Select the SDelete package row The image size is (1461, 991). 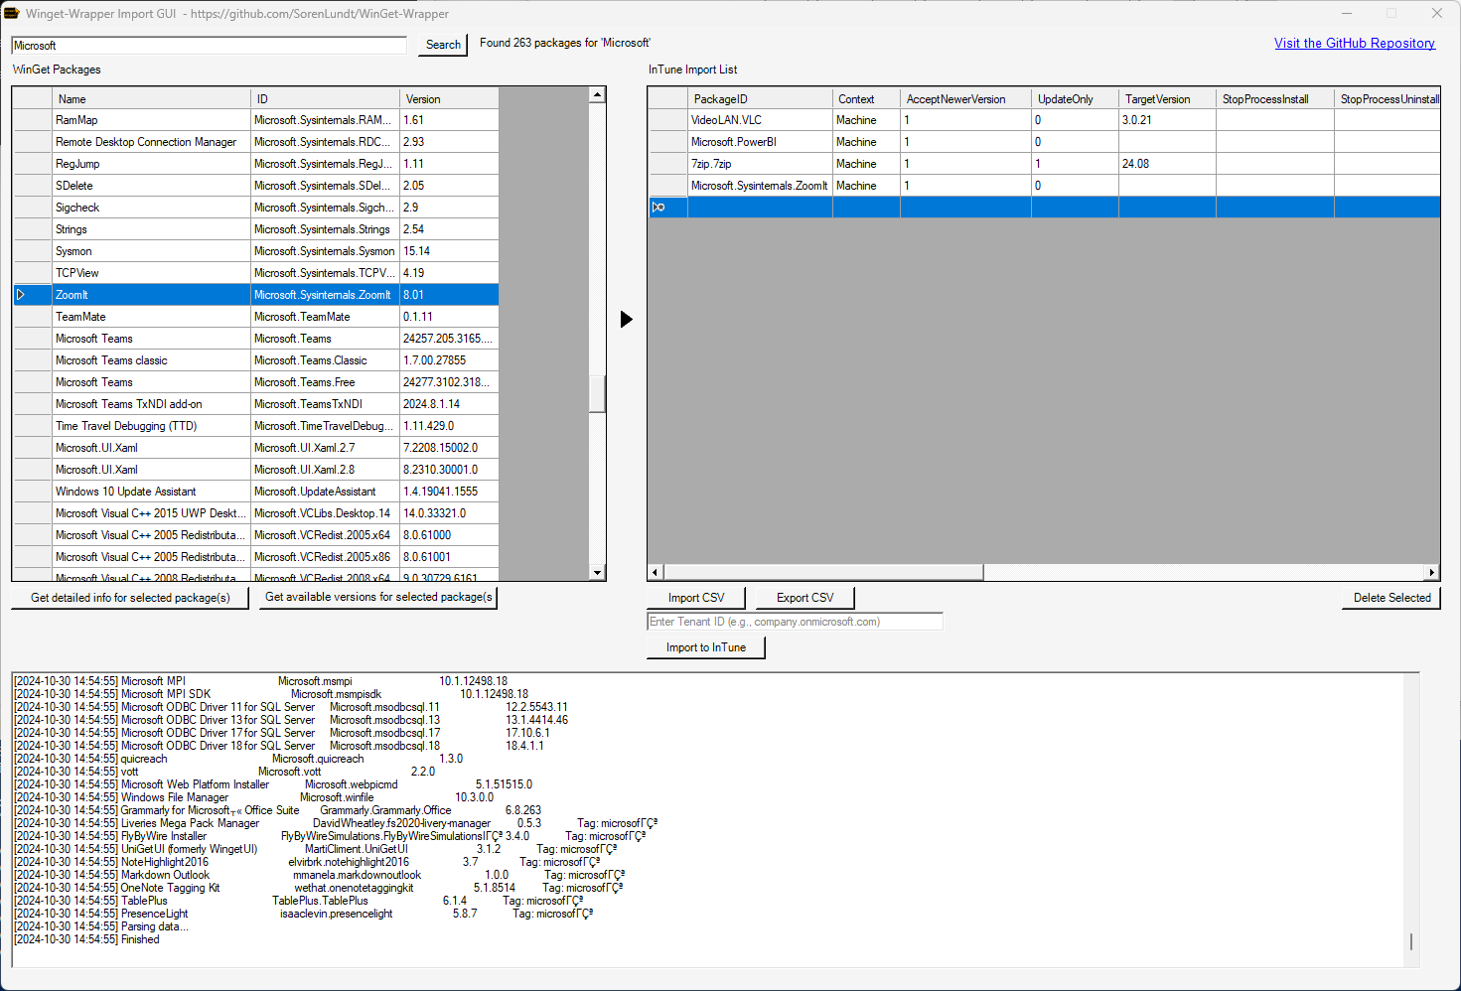coord(255,186)
